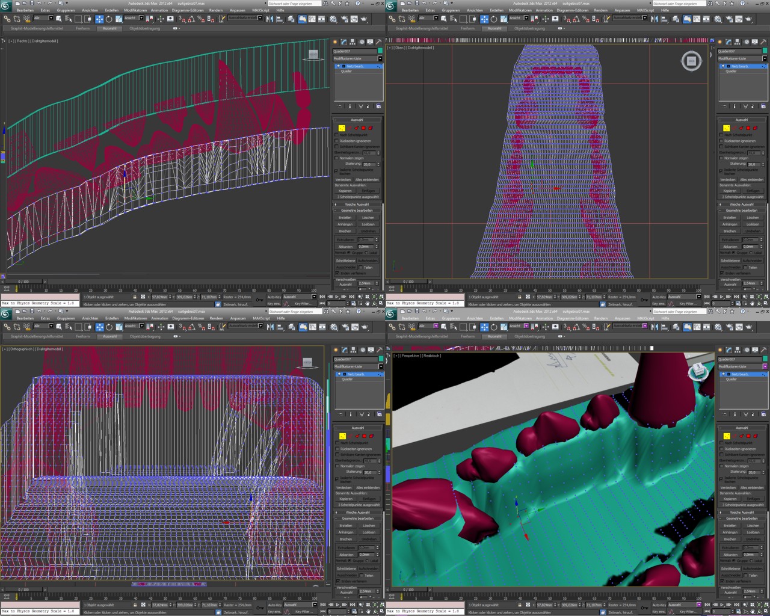
Task: Enable 'Rückseiten ignorieren' checkbox in top-left window
Action: coord(337,141)
